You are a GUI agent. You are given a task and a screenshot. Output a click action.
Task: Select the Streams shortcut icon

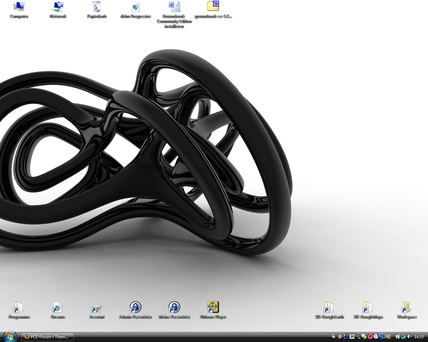58,307
